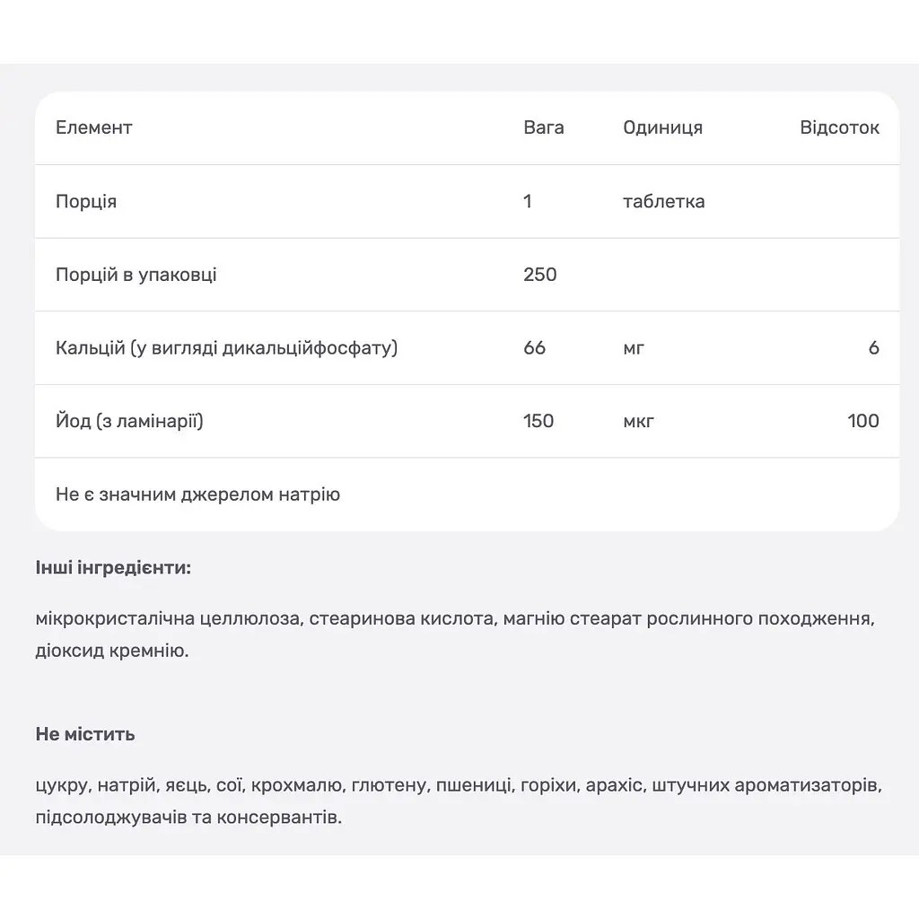Click the мкг unit cell
The width and height of the screenshot is (919, 919).
pyautogui.click(x=638, y=422)
